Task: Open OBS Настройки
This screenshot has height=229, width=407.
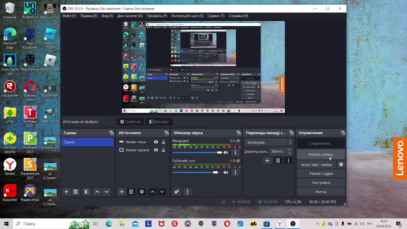Action: (321, 183)
